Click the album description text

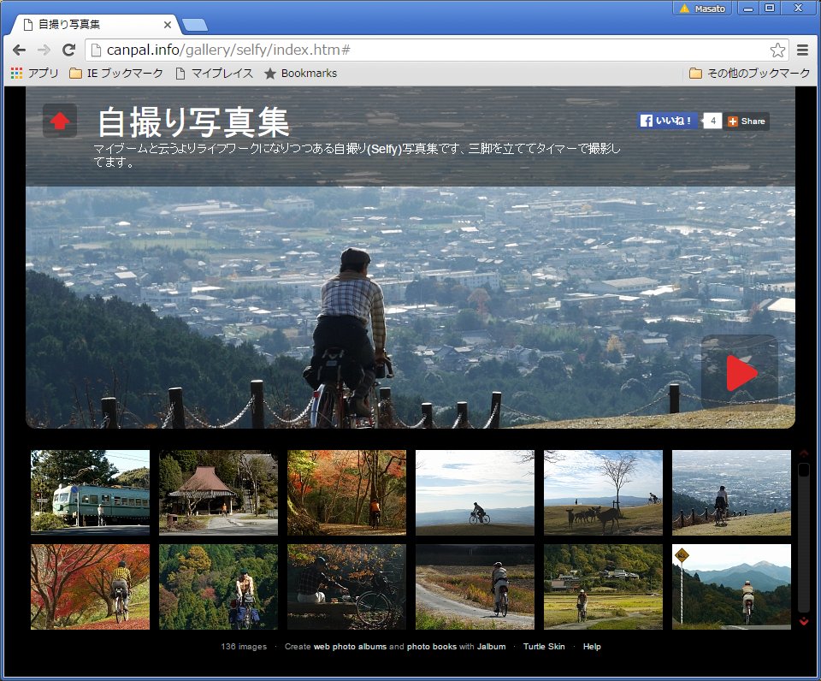(357, 155)
